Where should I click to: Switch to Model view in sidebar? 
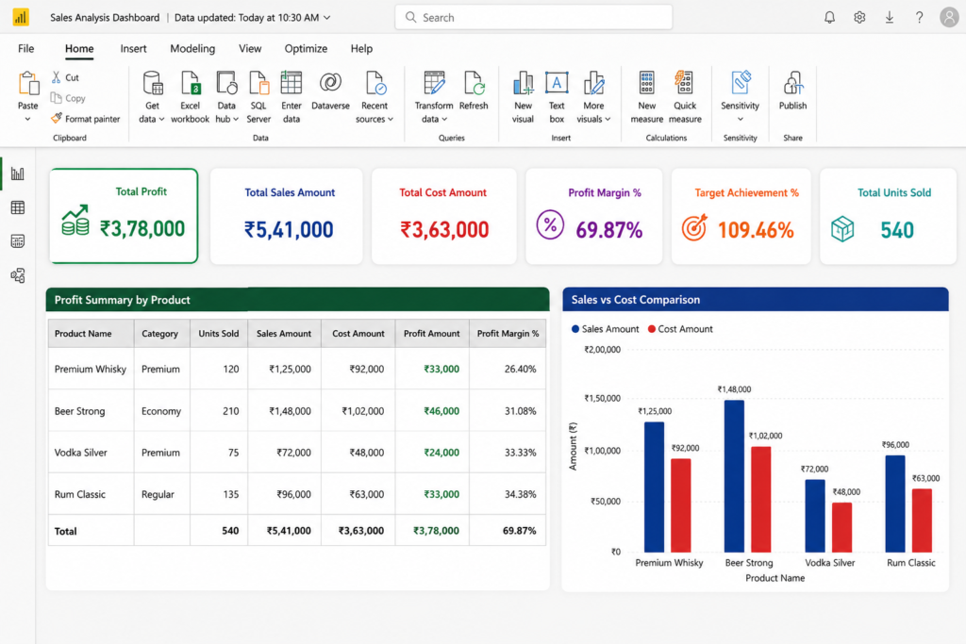pos(18,275)
